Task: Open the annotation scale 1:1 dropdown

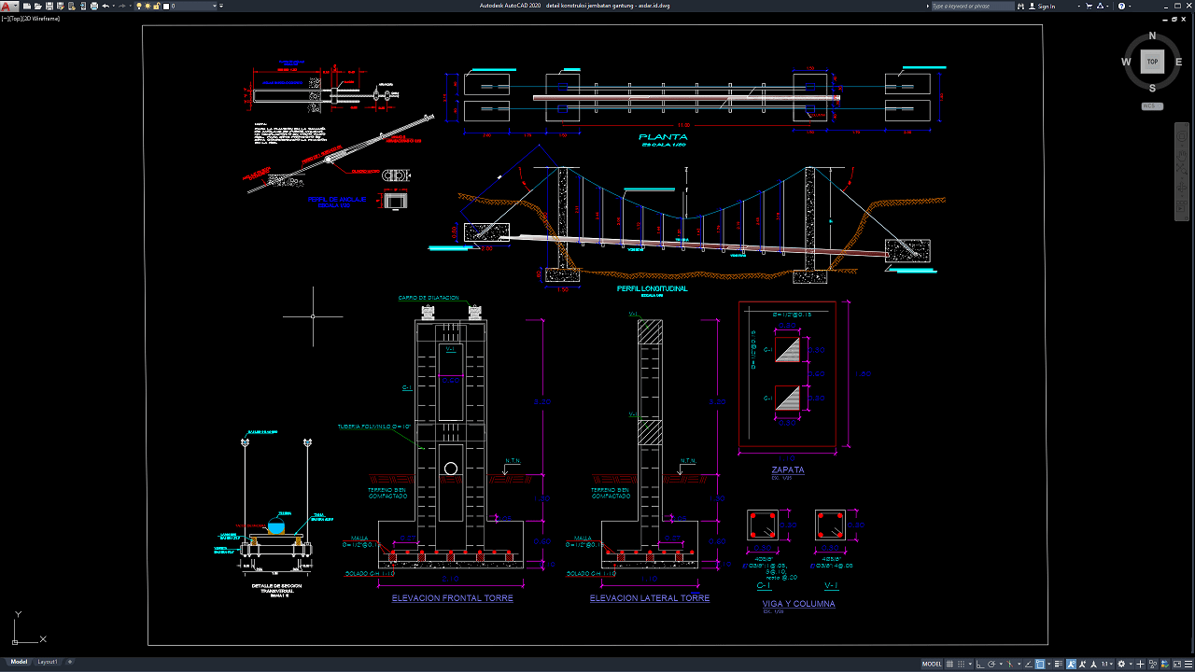Action: coord(1107,664)
